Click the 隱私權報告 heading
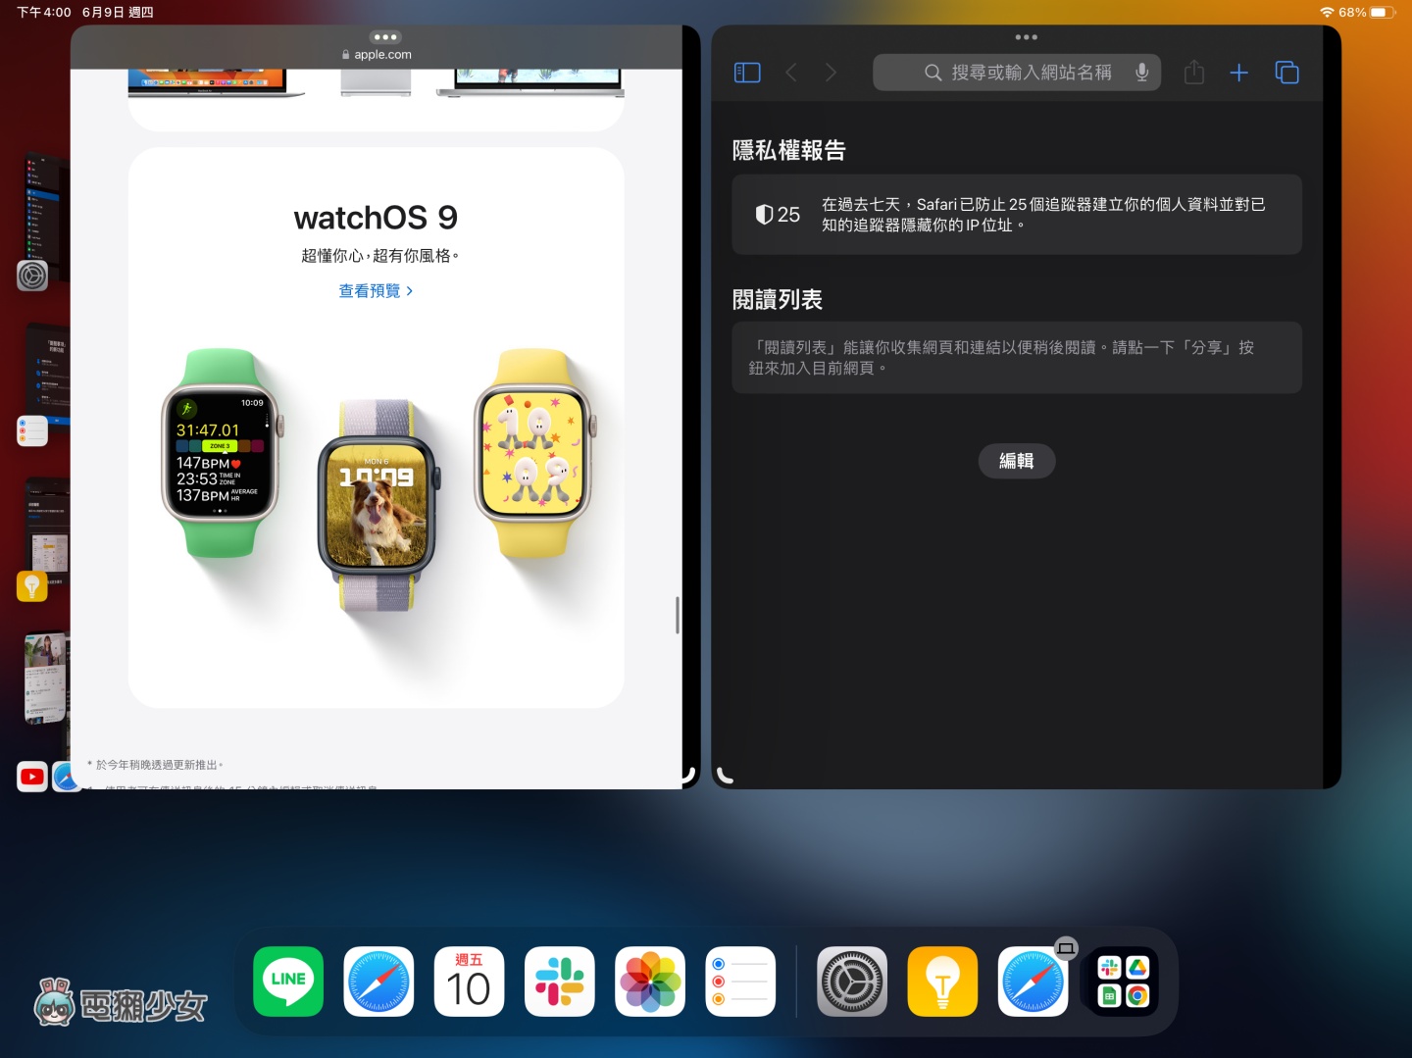This screenshot has height=1058, width=1412. tap(788, 150)
